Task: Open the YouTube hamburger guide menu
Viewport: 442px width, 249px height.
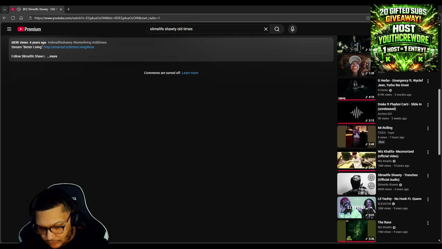Action: (9, 29)
